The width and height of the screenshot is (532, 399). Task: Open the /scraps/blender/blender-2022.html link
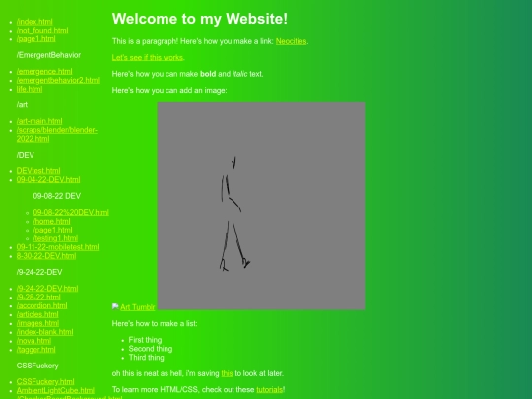pyautogui.click(x=57, y=135)
